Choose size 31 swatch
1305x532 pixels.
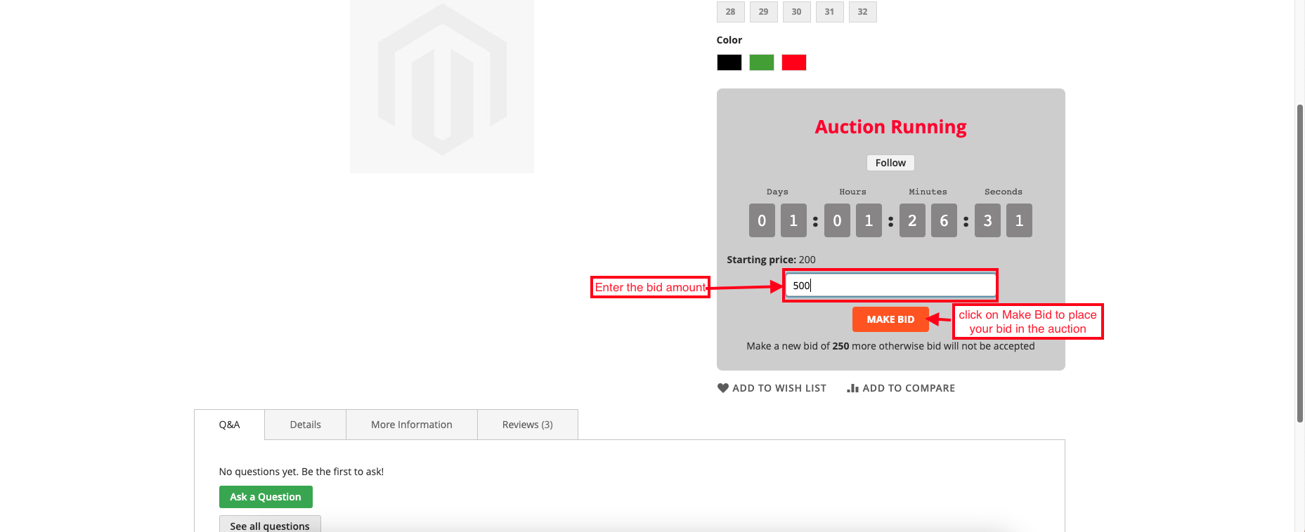[829, 12]
